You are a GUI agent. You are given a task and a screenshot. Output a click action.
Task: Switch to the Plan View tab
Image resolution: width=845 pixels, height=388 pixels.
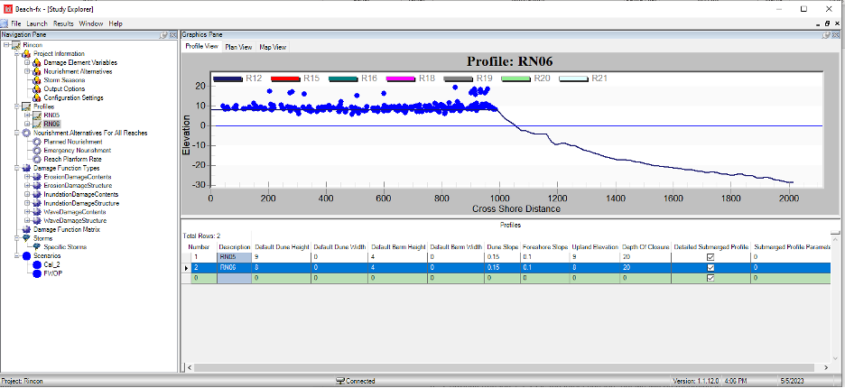[238, 47]
